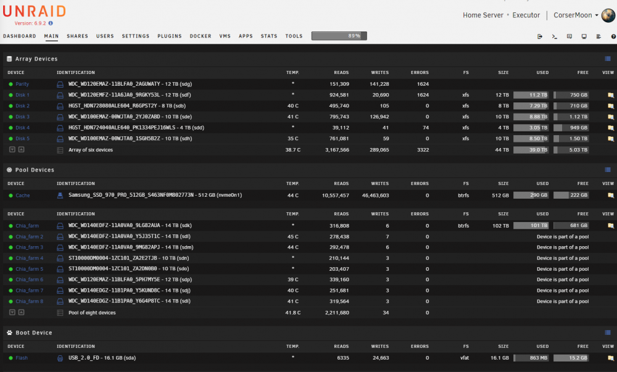Expand pool of eight devices up arrow
617x372 pixels.
[21, 312]
